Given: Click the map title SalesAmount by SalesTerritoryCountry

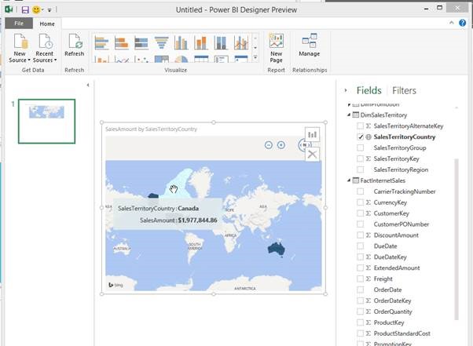Looking at the screenshot, I should tap(151, 129).
